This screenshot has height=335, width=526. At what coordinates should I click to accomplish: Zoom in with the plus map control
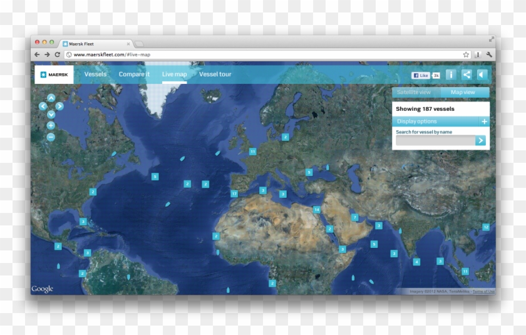(51, 125)
